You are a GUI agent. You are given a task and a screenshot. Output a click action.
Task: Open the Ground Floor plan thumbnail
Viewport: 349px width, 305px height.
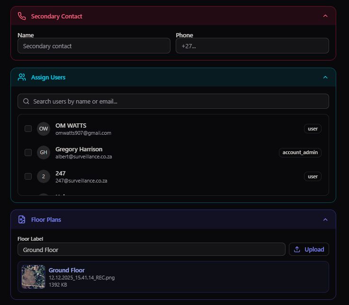point(34,277)
